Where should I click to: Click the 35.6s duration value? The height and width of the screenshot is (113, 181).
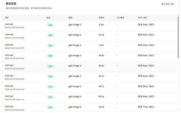coord(101,66)
